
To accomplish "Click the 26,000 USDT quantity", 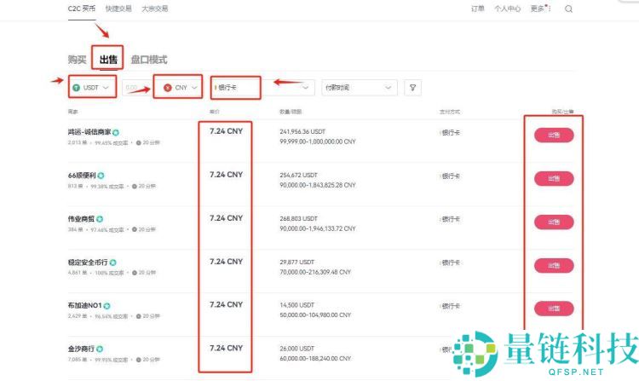I will pyautogui.click(x=296, y=349).
